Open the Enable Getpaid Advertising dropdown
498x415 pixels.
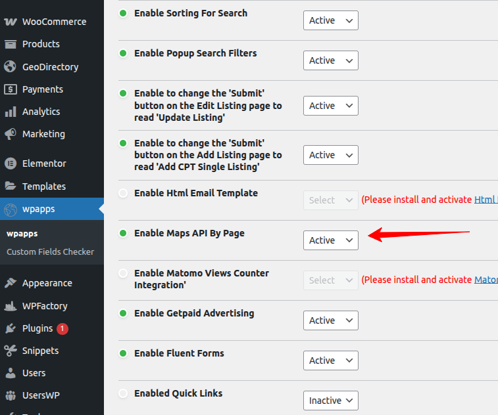pyautogui.click(x=330, y=320)
